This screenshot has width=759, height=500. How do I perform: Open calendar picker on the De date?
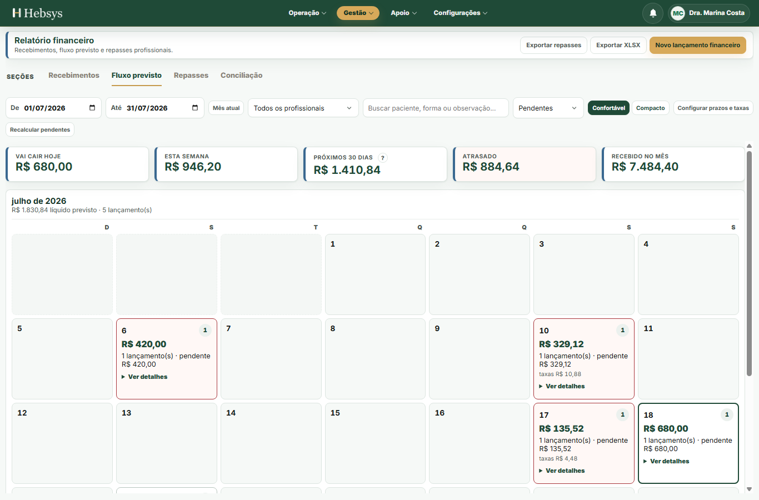(92, 108)
